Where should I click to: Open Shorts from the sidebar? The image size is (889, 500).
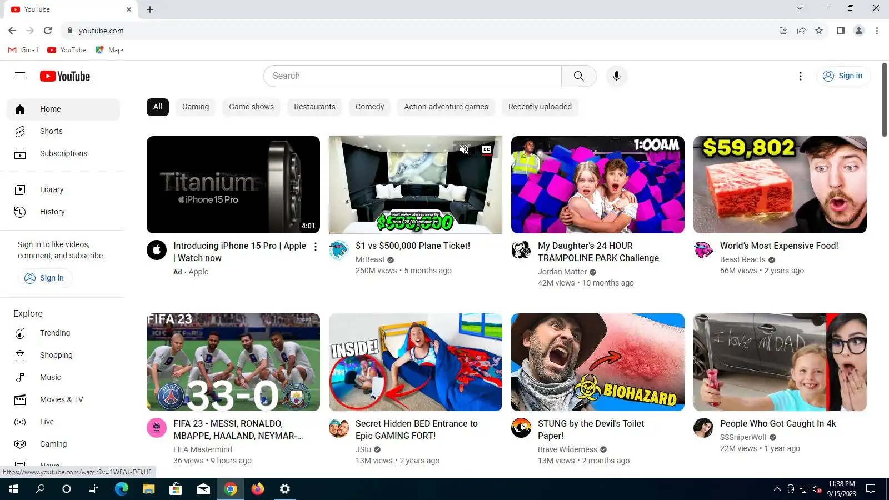[63, 131]
